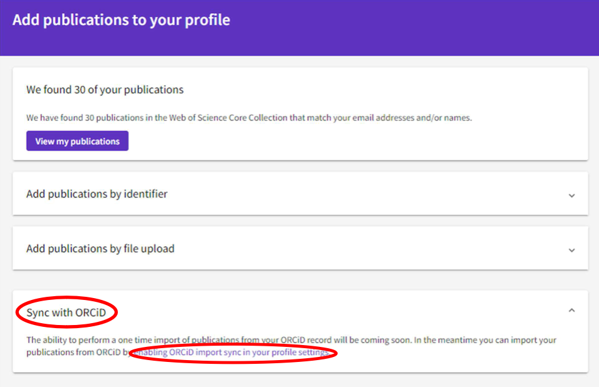Collapse the Sync with ORCiD chevron
This screenshot has width=599, height=387.
pos(571,310)
